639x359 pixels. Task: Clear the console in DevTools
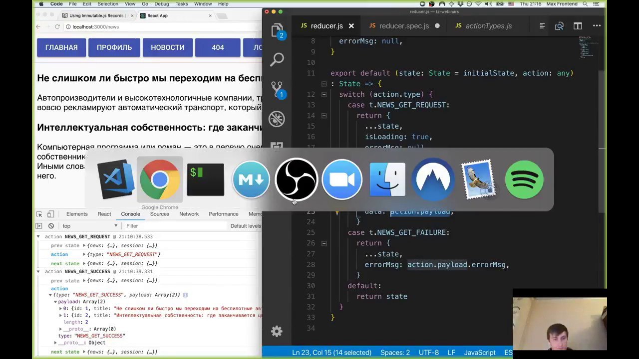(51, 226)
